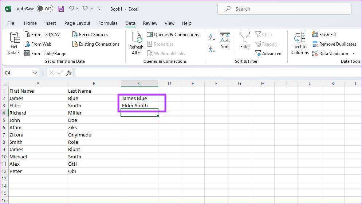This screenshot has width=362, height=204.
Task: Run Flash Fill
Action: click(x=324, y=34)
